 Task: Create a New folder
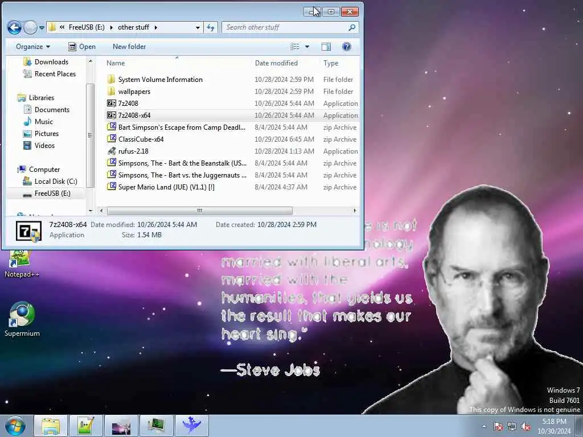(129, 47)
